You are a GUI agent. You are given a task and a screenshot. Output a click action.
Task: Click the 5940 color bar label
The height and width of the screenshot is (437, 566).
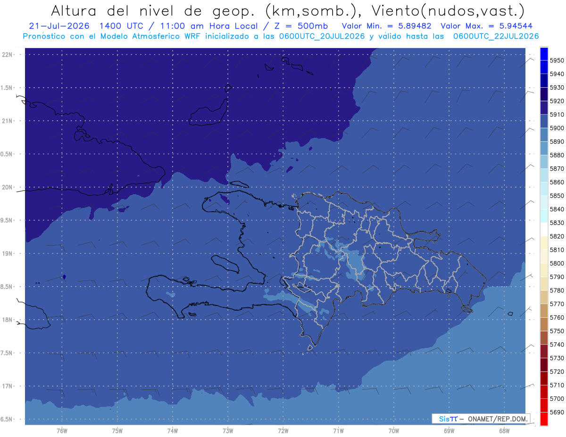click(557, 74)
